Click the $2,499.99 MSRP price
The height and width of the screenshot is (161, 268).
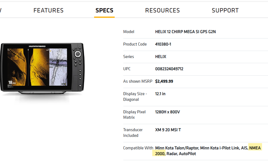pyautogui.click(x=164, y=81)
